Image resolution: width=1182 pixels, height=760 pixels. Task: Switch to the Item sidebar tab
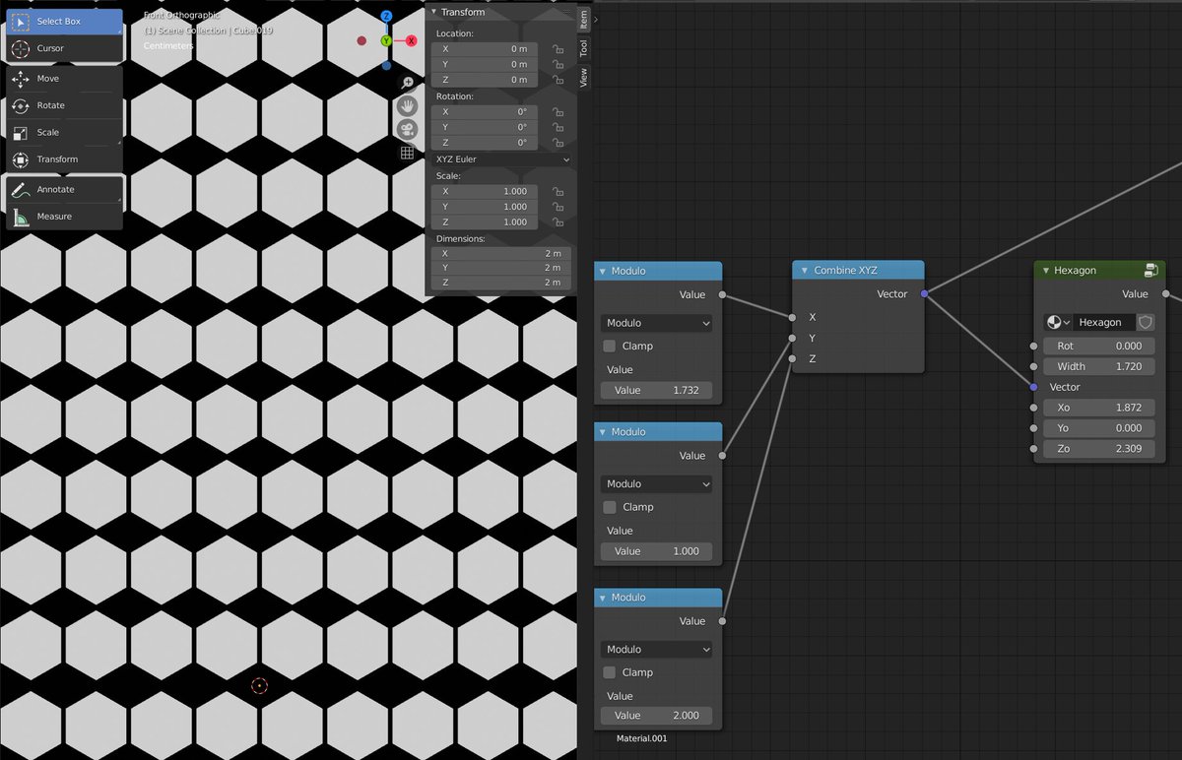click(x=584, y=19)
